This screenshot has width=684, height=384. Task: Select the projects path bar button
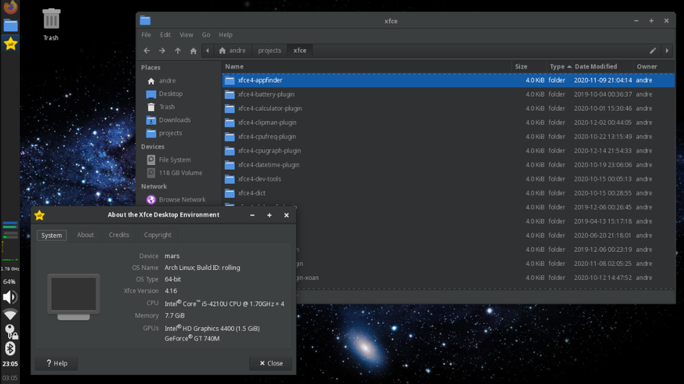coord(269,51)
